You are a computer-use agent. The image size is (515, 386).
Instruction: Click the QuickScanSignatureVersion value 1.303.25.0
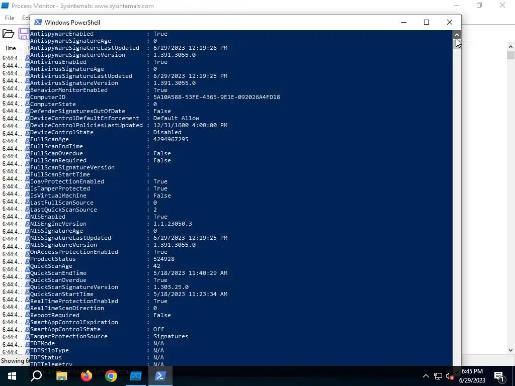pyautogui.click(x=171, y=287)
